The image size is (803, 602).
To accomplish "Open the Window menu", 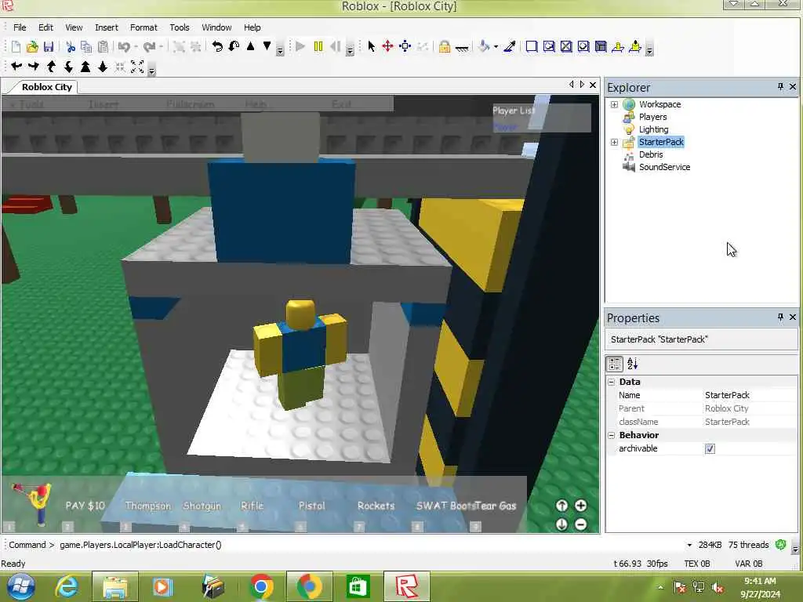I will (216, 27).
